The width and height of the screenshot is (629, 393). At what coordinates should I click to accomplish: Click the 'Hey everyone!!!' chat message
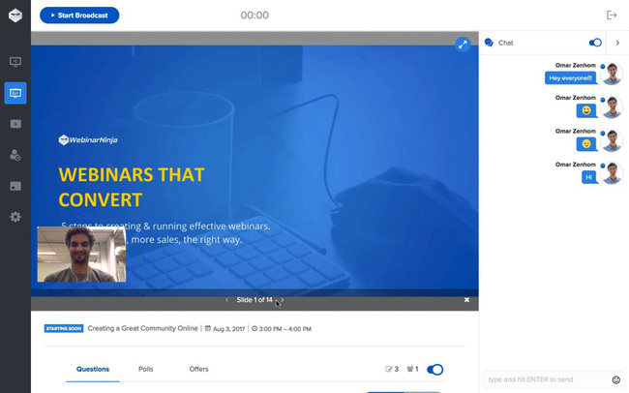(x=570, y=78)
